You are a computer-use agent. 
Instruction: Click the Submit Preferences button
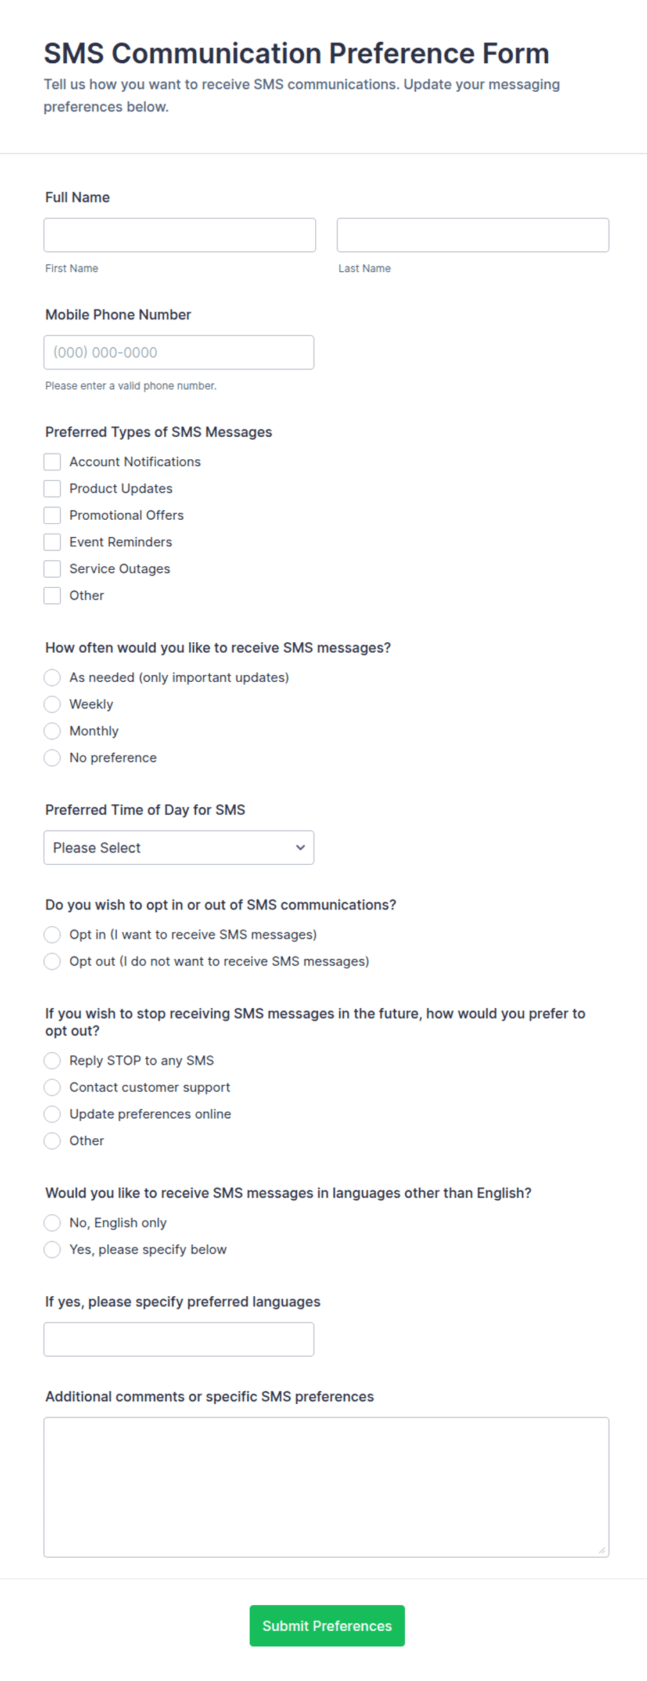(327, 1626)
